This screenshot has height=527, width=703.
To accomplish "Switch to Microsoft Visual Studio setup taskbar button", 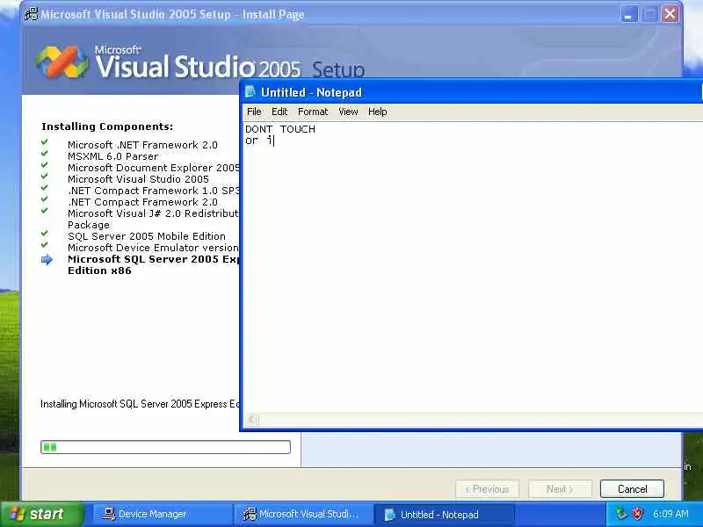I will (303, 514).
